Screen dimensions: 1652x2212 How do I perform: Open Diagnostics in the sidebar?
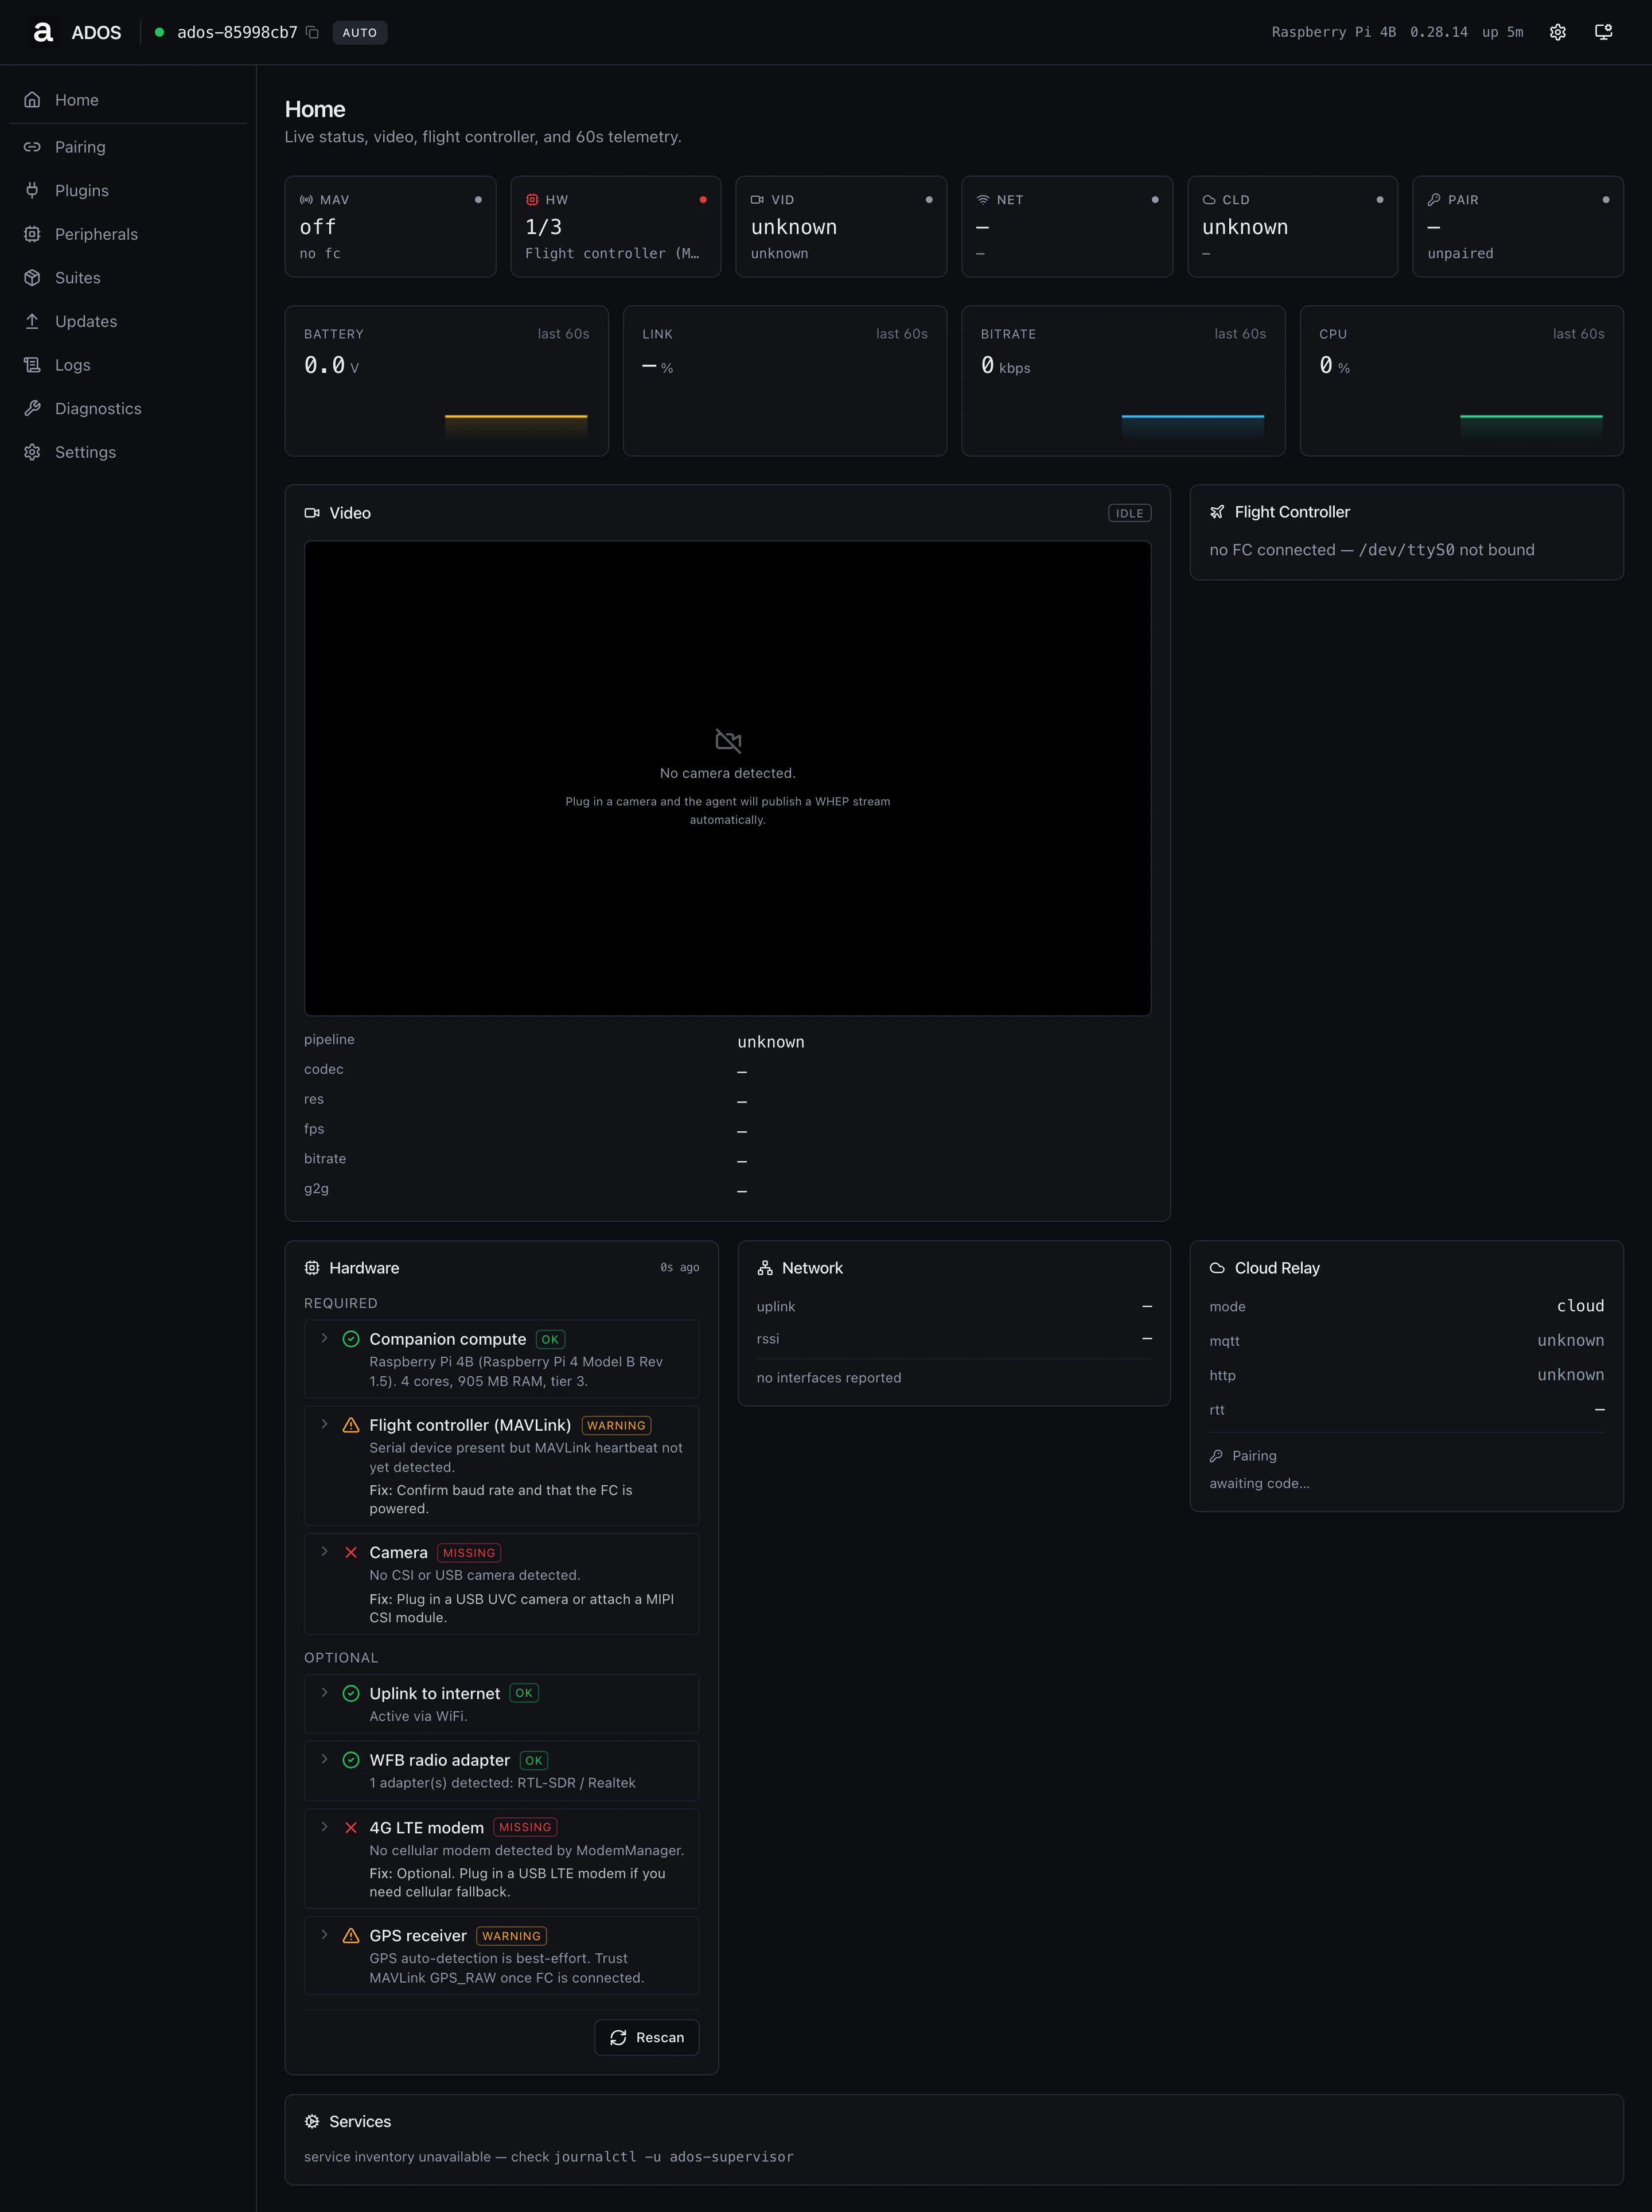(128, 409)
